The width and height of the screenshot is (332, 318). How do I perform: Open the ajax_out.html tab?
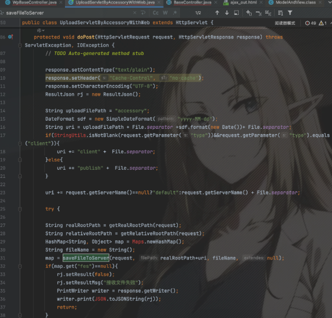click(243, 2)
